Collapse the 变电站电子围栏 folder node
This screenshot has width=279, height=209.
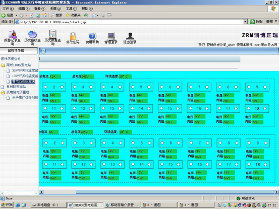(x=3, y=92)
